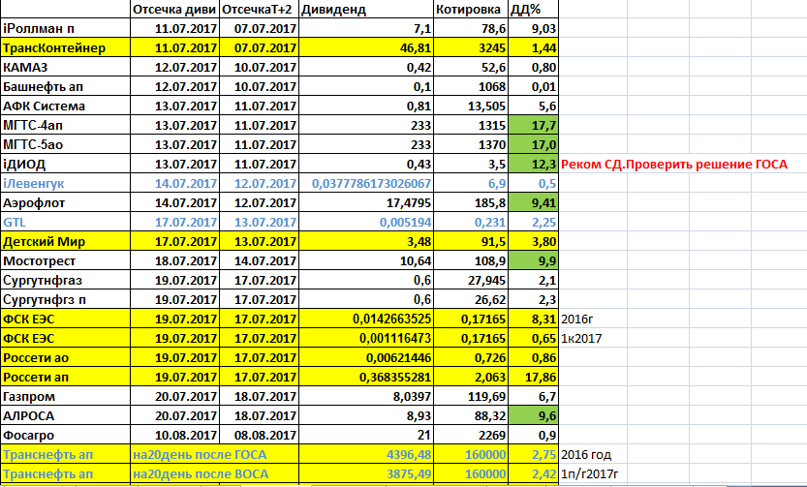Select the red note 'Реком СД.Проверить решение ГОСА'
807x487 pixels.
coord(674,164)
